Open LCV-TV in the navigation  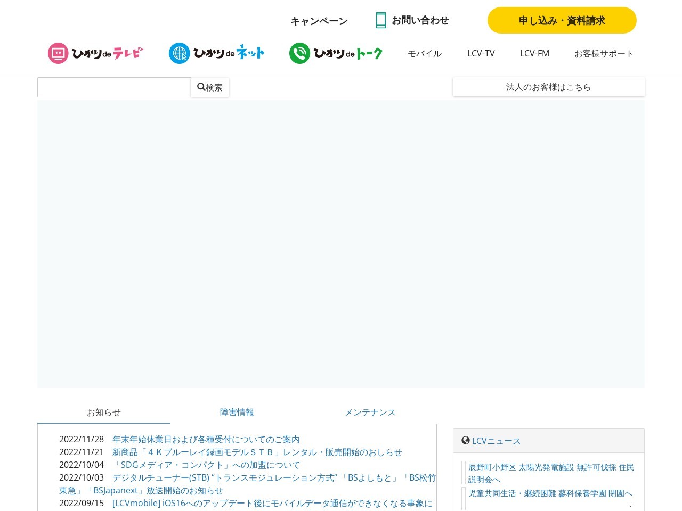pyautogui.click(x=481, y=53)
